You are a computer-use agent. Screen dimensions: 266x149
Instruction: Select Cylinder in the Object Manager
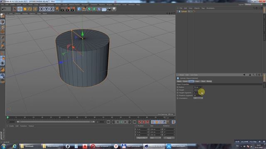tap(184, 12)
